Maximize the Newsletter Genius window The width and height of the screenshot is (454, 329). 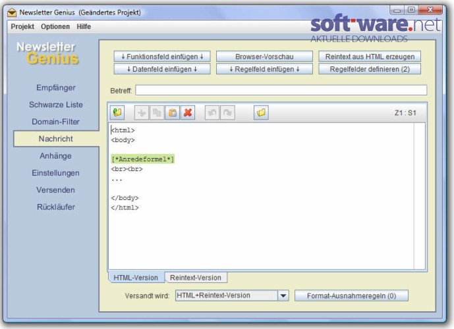click(x=411, y=11)
